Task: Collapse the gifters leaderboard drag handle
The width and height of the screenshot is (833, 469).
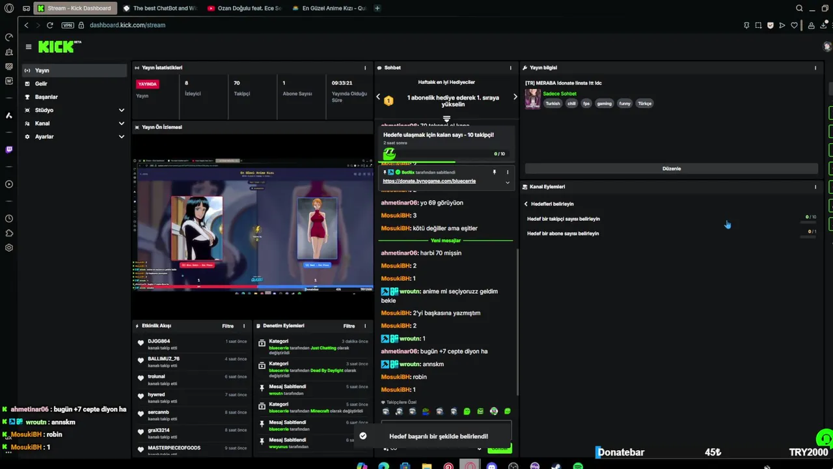Action: click(x=446, y=119)
